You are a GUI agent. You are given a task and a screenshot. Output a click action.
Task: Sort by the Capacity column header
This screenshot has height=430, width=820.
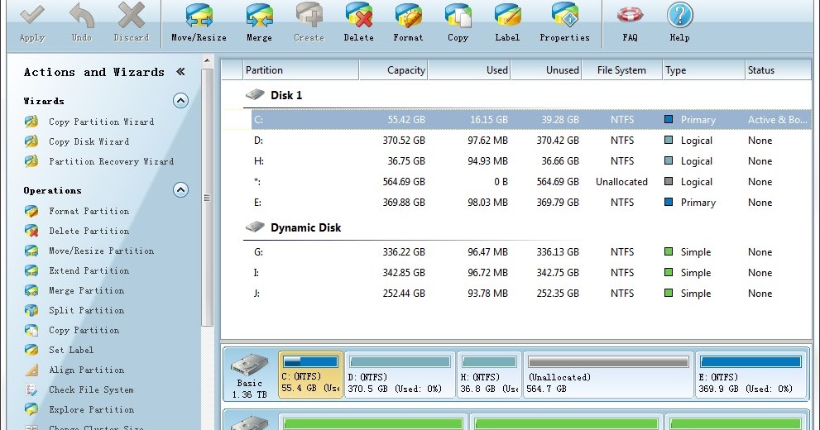[x=393, y=70]
